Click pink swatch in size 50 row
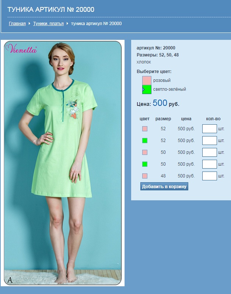 pos(145,152)
